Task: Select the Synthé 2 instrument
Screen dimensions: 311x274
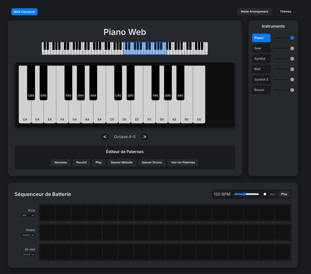Action: coord(261,79)
